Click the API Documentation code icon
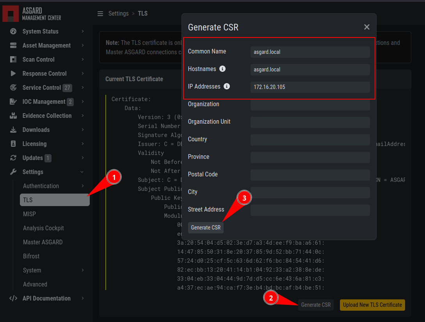Viewport: 425px width, 322px height. tap(13, 299)
